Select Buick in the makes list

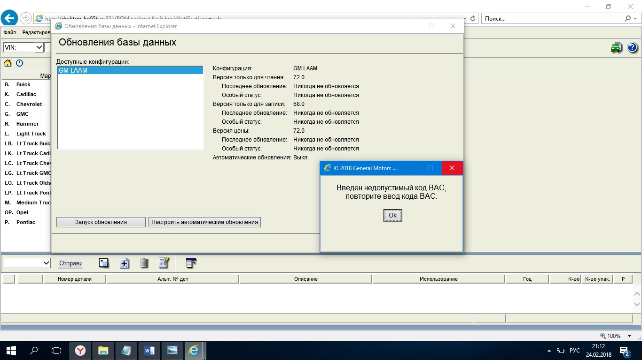[23, 84]
